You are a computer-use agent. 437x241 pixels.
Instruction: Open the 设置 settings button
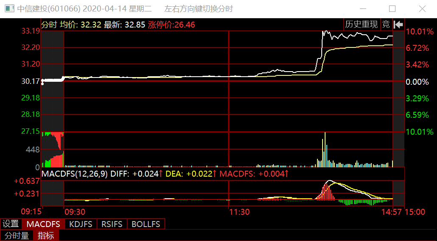point(11,224)
